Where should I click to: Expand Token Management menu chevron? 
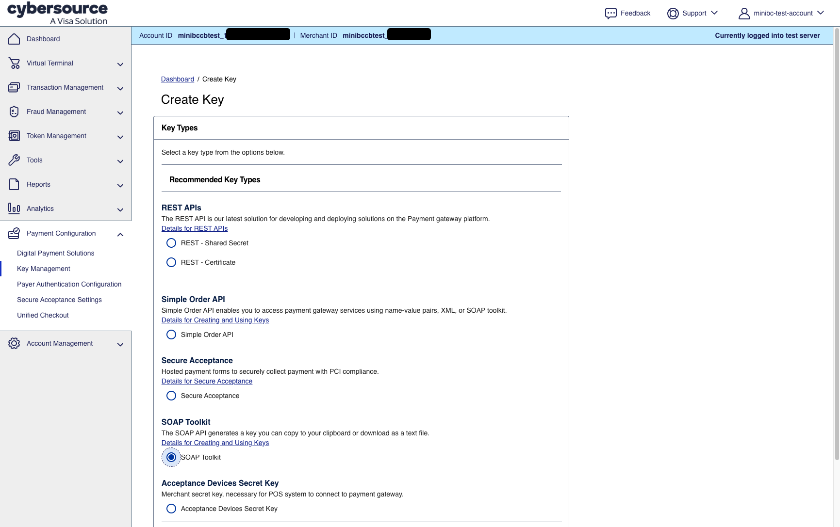120,137
